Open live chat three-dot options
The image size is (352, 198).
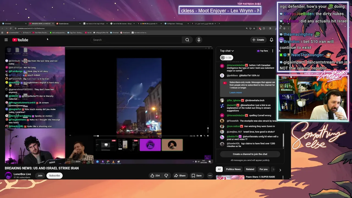pyautogui.click(x=273, y=51)
